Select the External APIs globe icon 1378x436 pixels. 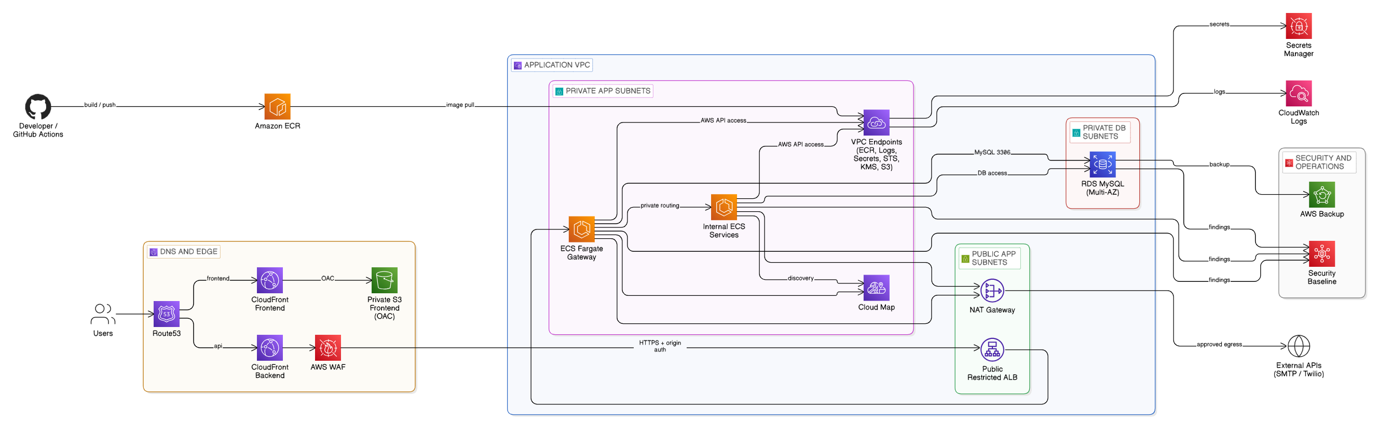tap(1298, 346)
